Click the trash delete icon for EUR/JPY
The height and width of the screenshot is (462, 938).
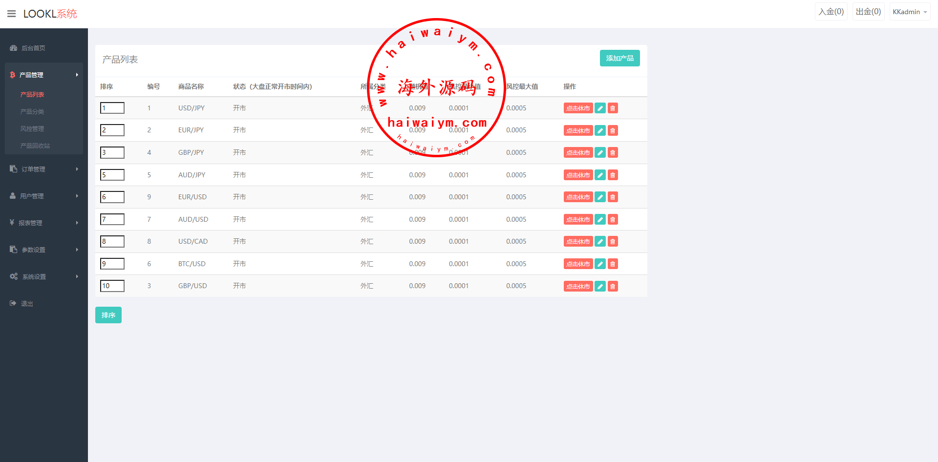click(x=613, y=130)
